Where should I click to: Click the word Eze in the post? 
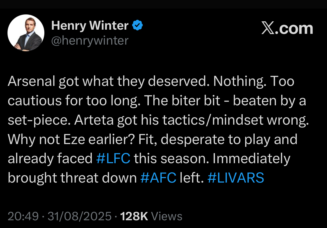tap(73, 140)
